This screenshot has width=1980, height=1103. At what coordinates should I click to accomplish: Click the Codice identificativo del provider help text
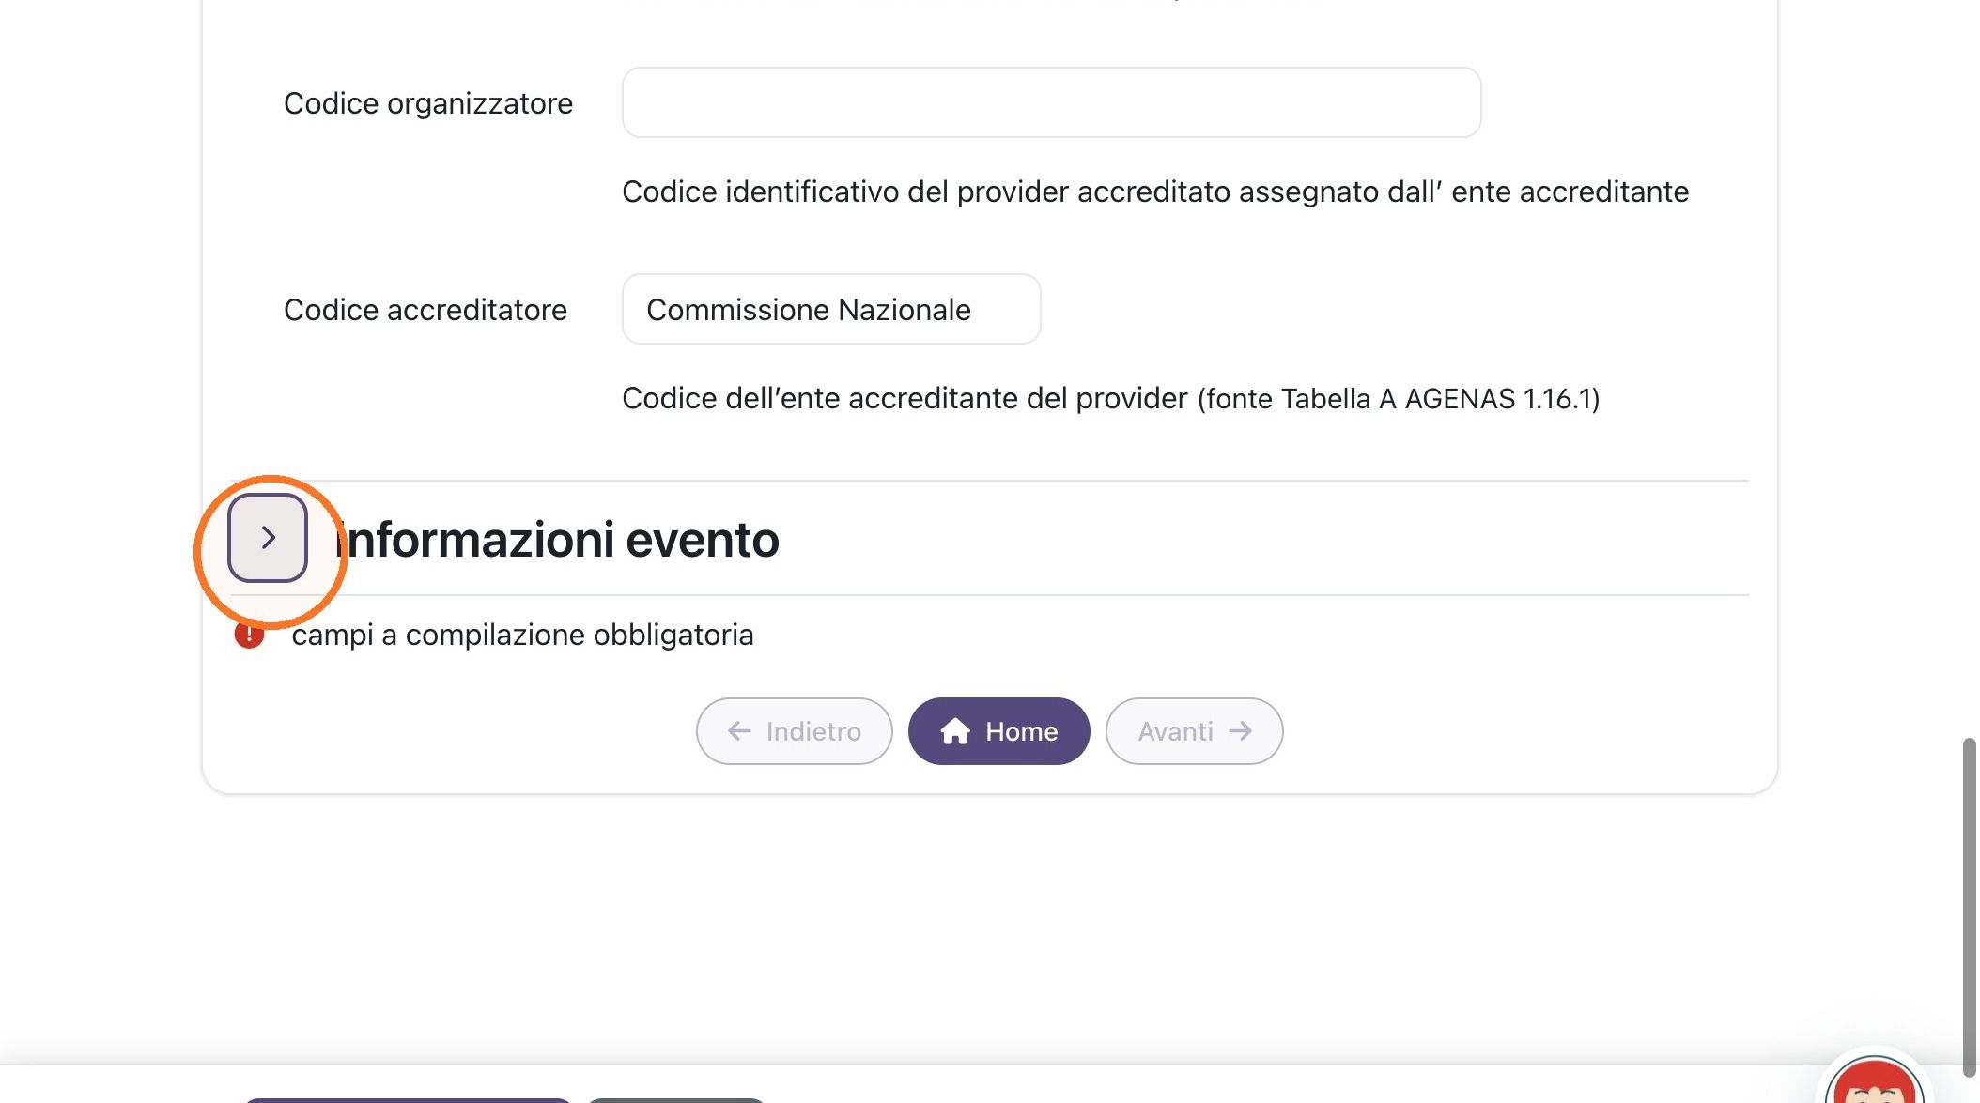click(1155, 191)
